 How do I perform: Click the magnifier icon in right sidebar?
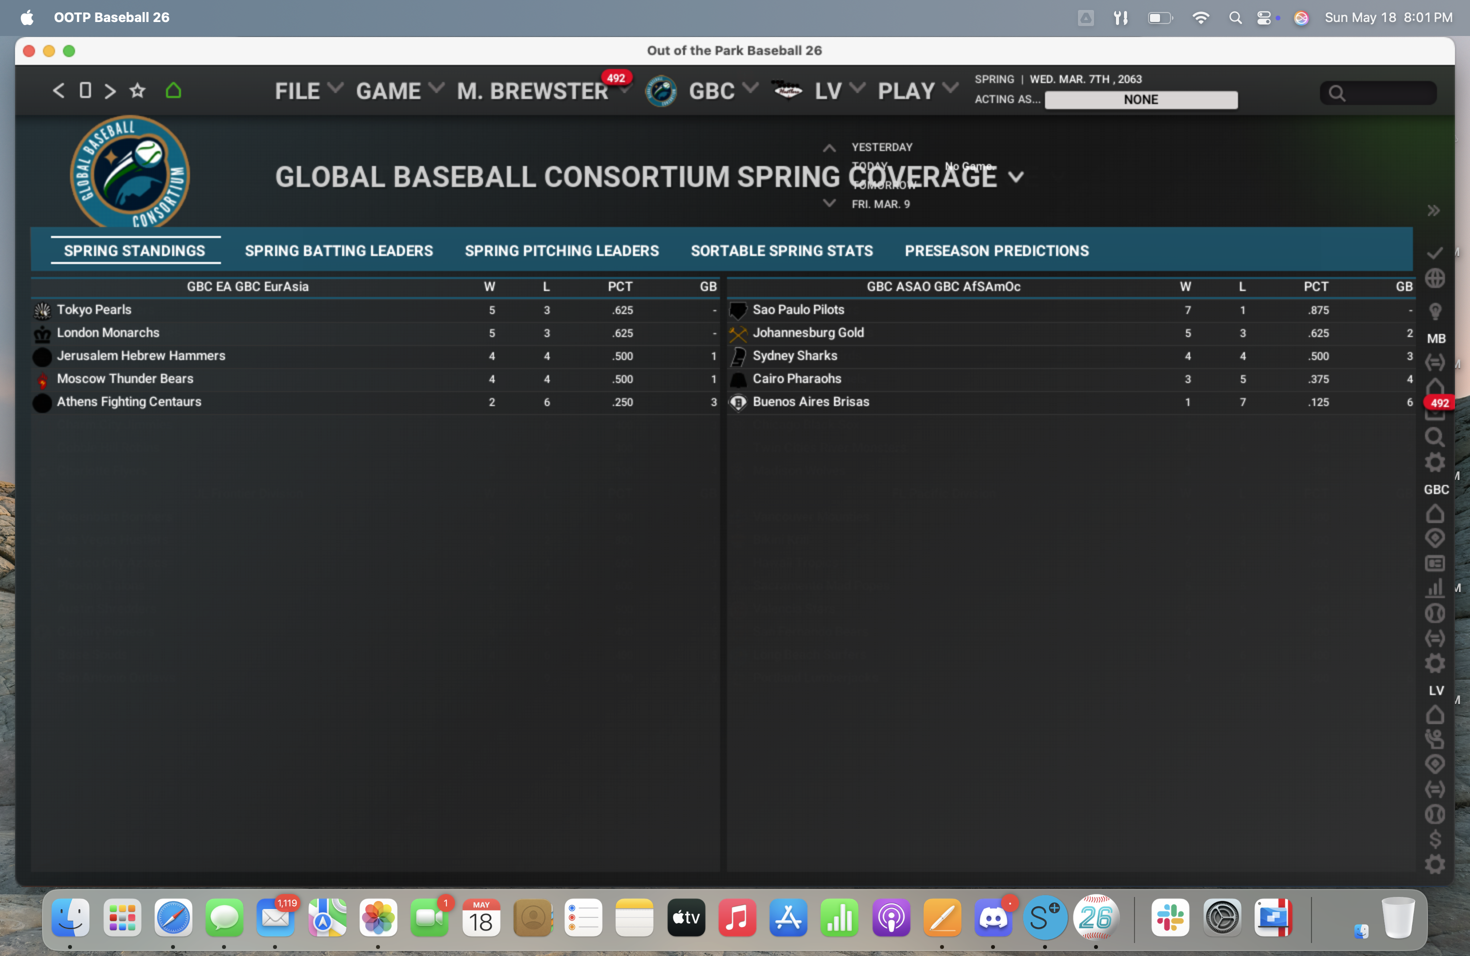[x=1435, y=437]
